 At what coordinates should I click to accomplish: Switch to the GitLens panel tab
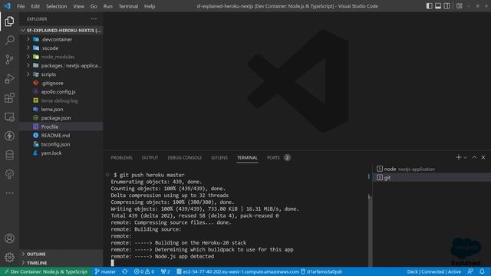(x=219, y=158)
